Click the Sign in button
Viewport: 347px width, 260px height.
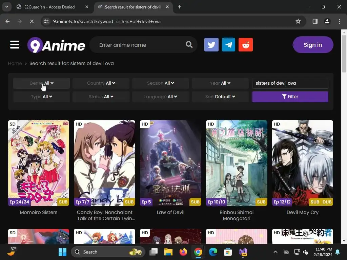point(313,45)
